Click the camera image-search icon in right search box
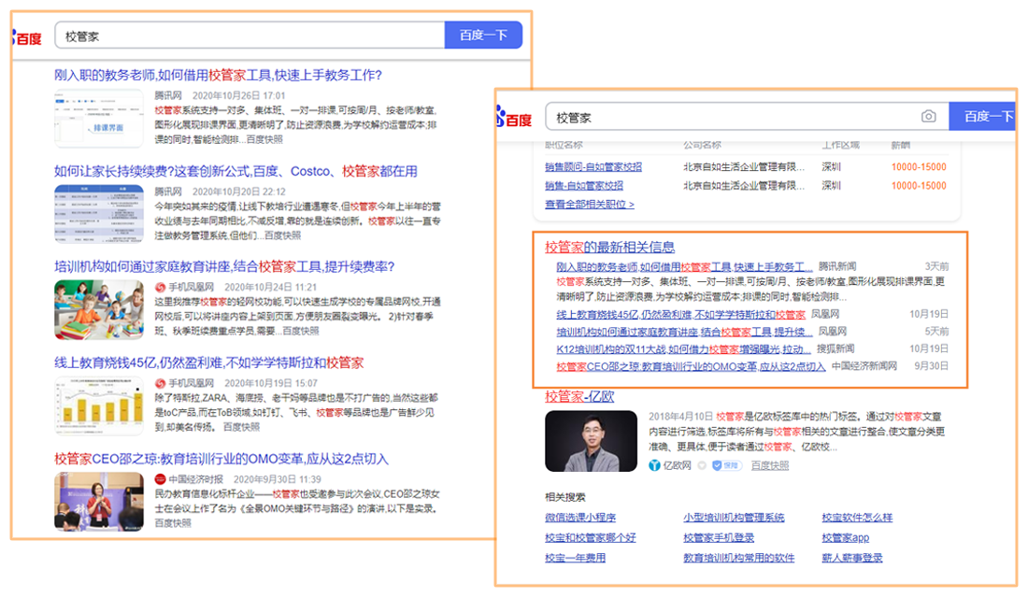Screen dimensions: 1028x597 pyautogui.click(x=928, y=117)
